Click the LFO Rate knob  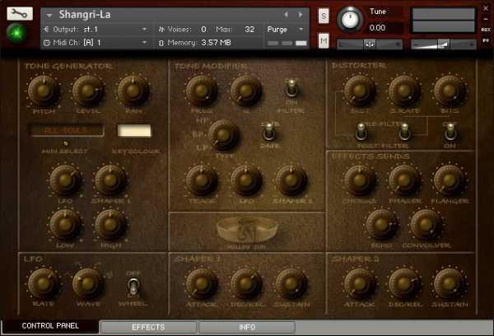click(x=44, y=283)
